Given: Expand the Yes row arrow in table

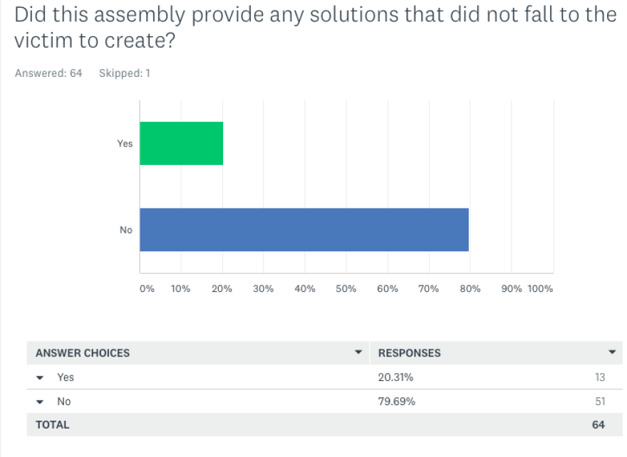Looking at the screenshot, I should tap(40, 377).
